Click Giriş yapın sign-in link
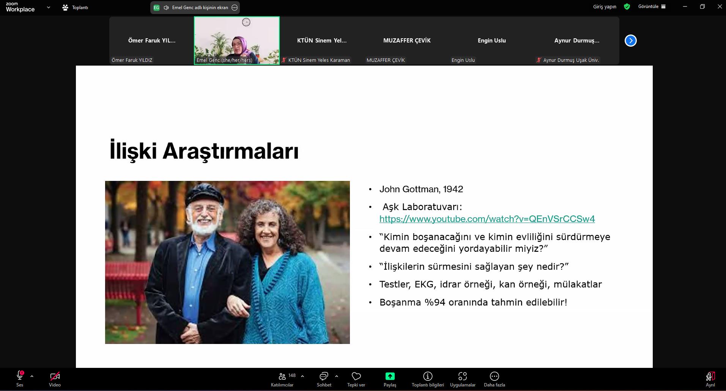The image size is (726, 391). coord(605,7)
